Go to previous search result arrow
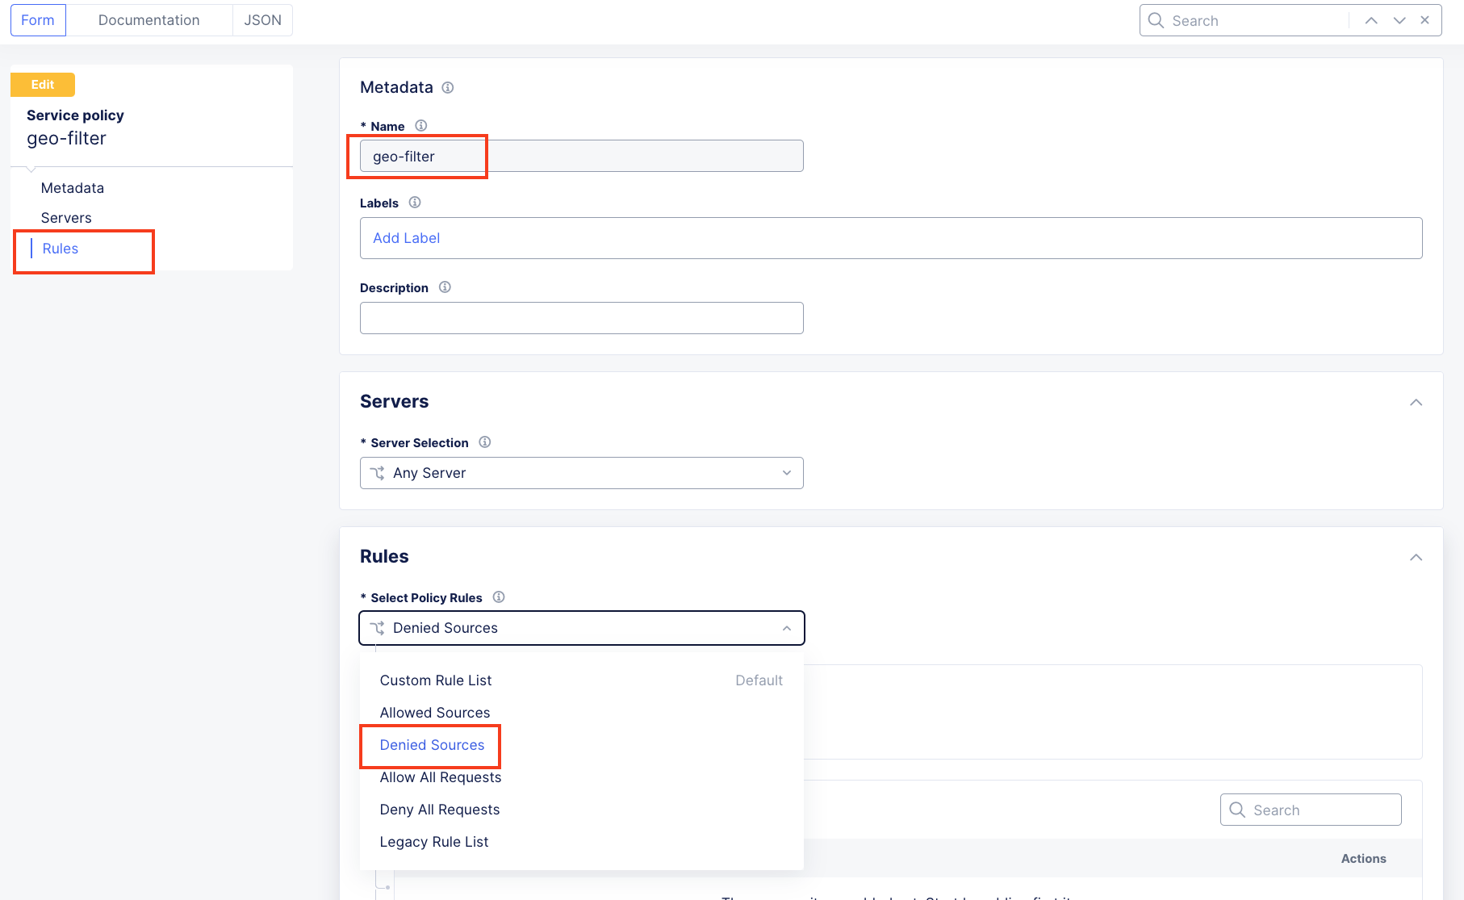Image resolution: width=1464 pixels, height=900 pixels. tap(1371, 21)
